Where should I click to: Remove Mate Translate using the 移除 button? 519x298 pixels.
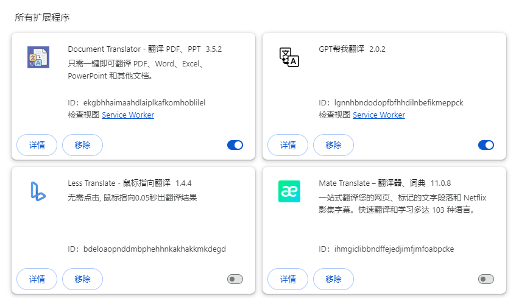tap(333, 279)
